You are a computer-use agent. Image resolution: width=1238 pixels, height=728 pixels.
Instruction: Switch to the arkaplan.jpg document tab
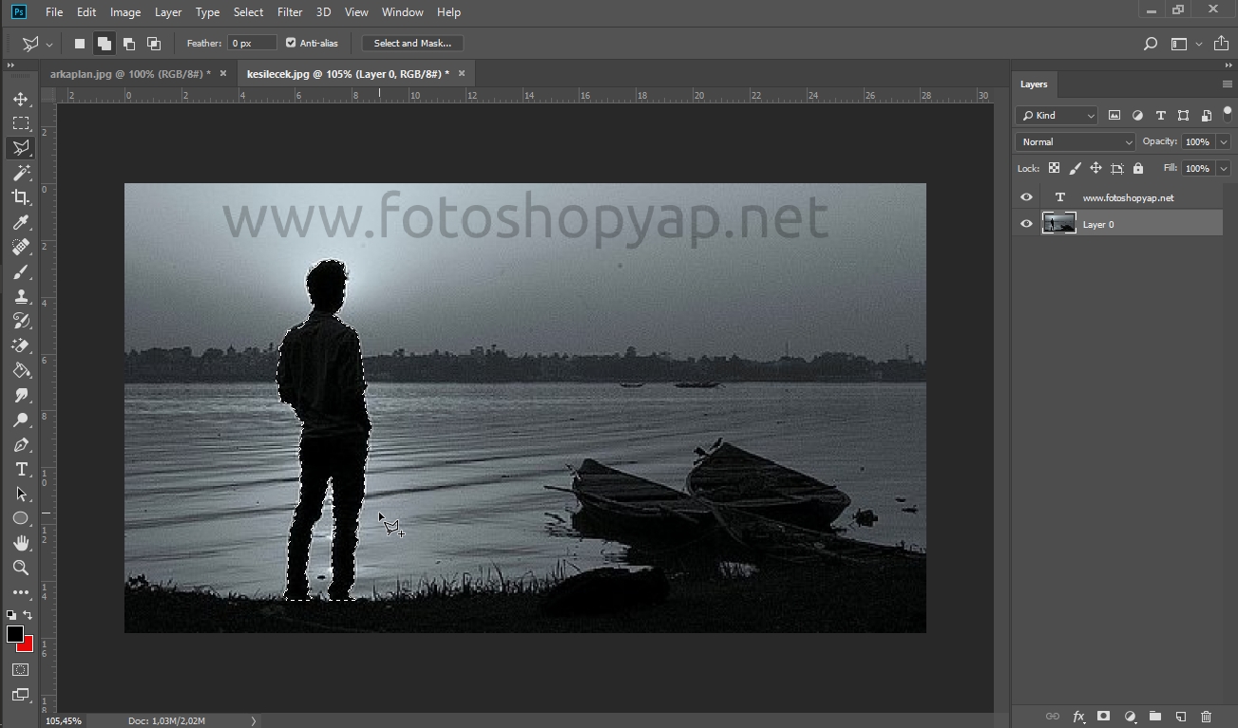point(130,73)
